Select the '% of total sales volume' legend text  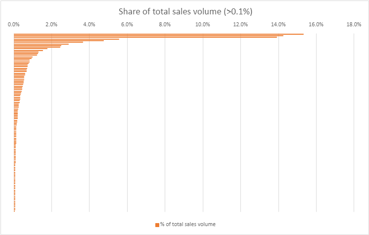pos(187,225)
